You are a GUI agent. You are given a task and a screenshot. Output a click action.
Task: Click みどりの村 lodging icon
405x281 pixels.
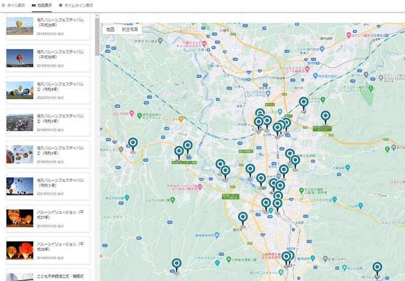[132, 113]
